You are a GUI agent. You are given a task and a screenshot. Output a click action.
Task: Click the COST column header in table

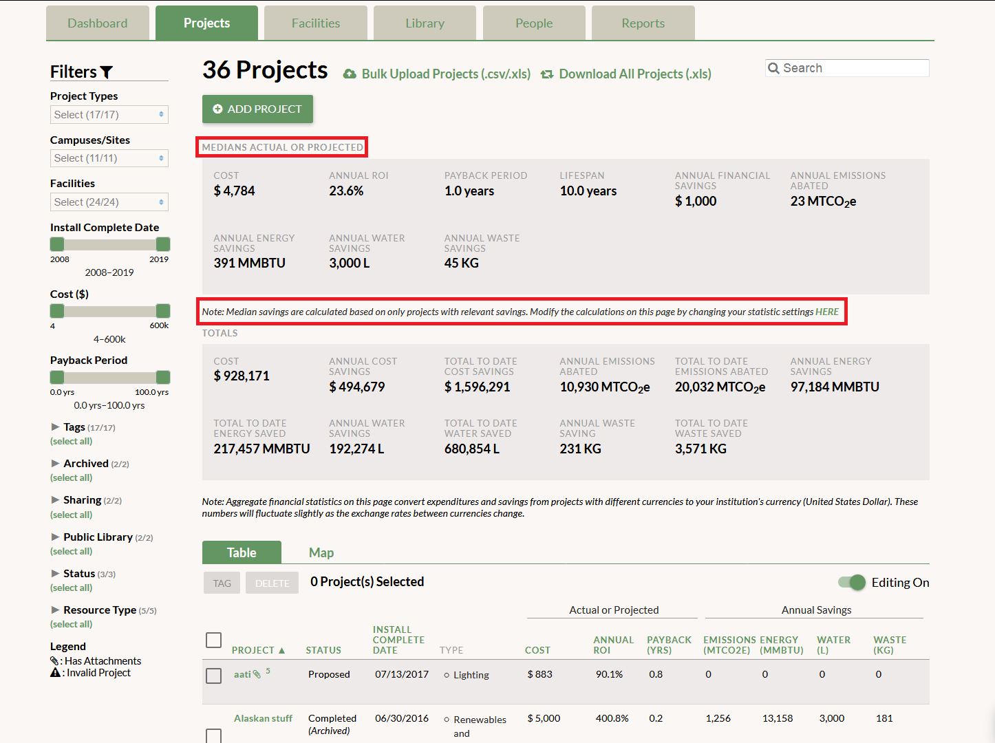pyautogui.click(x=537, y=650)
